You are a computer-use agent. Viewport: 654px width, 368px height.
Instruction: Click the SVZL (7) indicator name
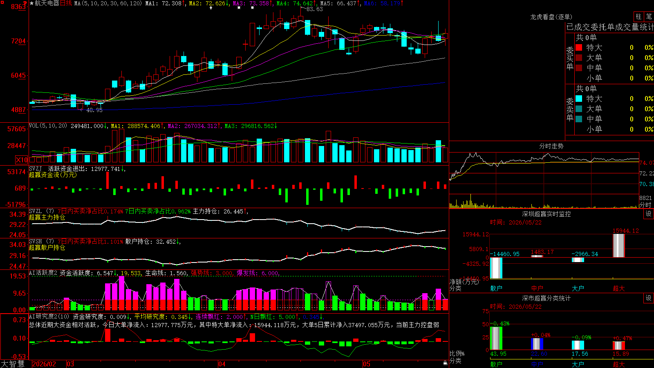tap(41, 211)
